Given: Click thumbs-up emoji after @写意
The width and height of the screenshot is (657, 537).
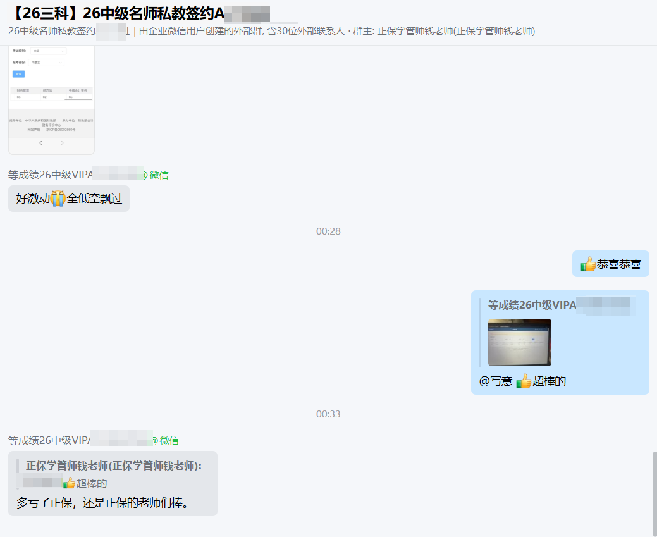Looking at the screenshot, I should tap(524, 381).
